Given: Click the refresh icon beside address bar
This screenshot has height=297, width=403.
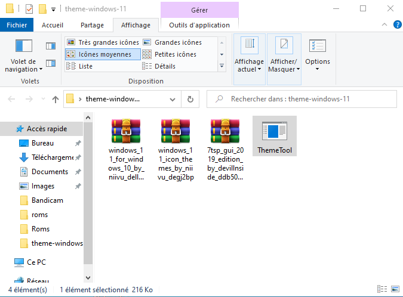Looking at the screenshot, I should click(190, 99).
